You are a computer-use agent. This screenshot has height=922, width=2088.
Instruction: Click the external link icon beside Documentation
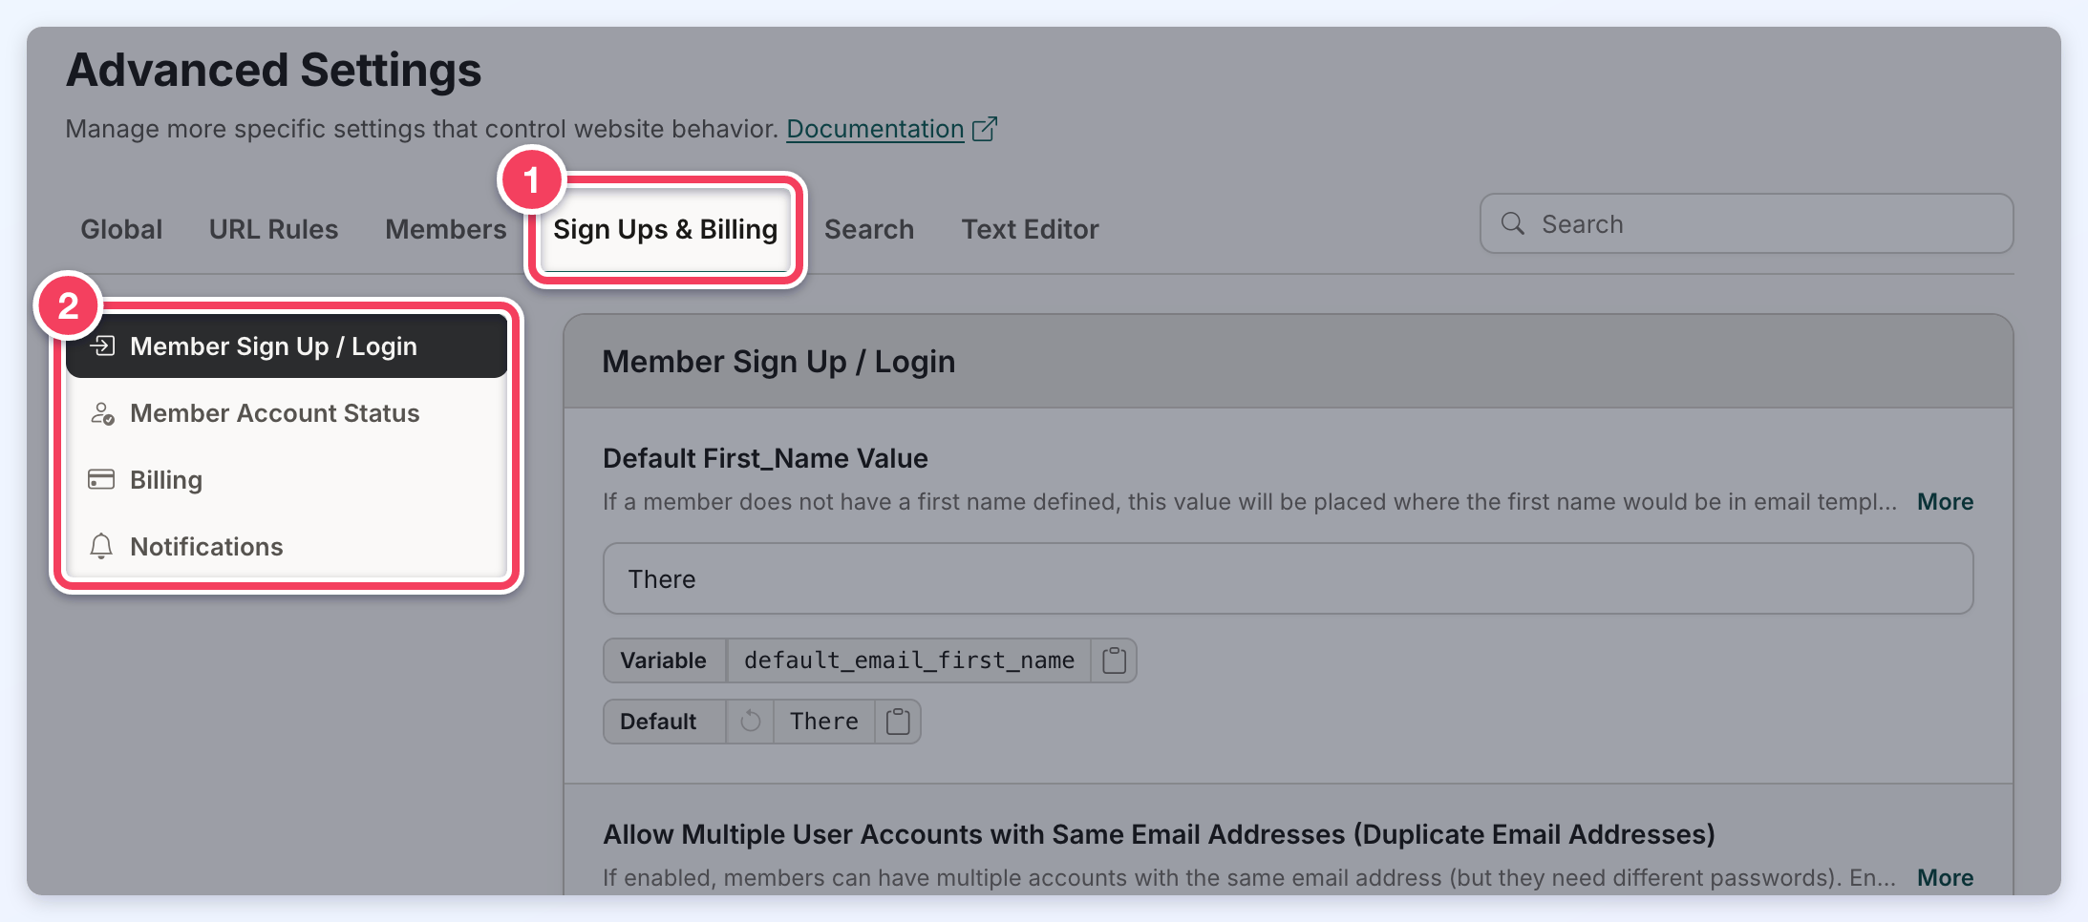pos(985,129)
